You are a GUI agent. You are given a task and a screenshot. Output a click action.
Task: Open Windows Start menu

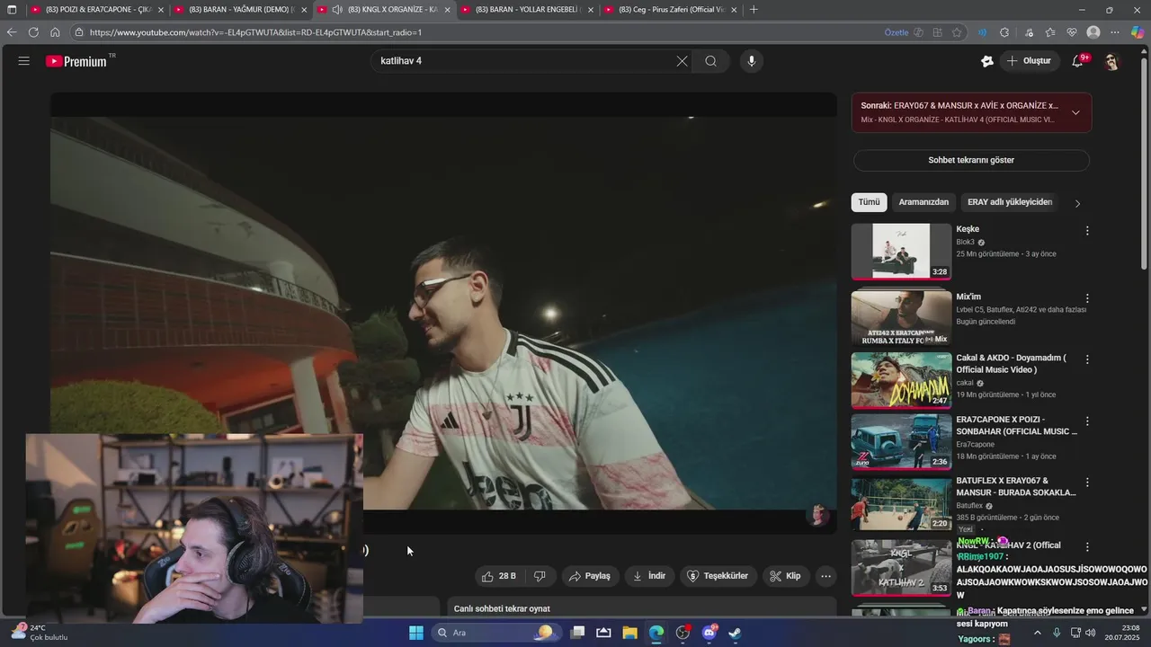(x=415, y=633)
